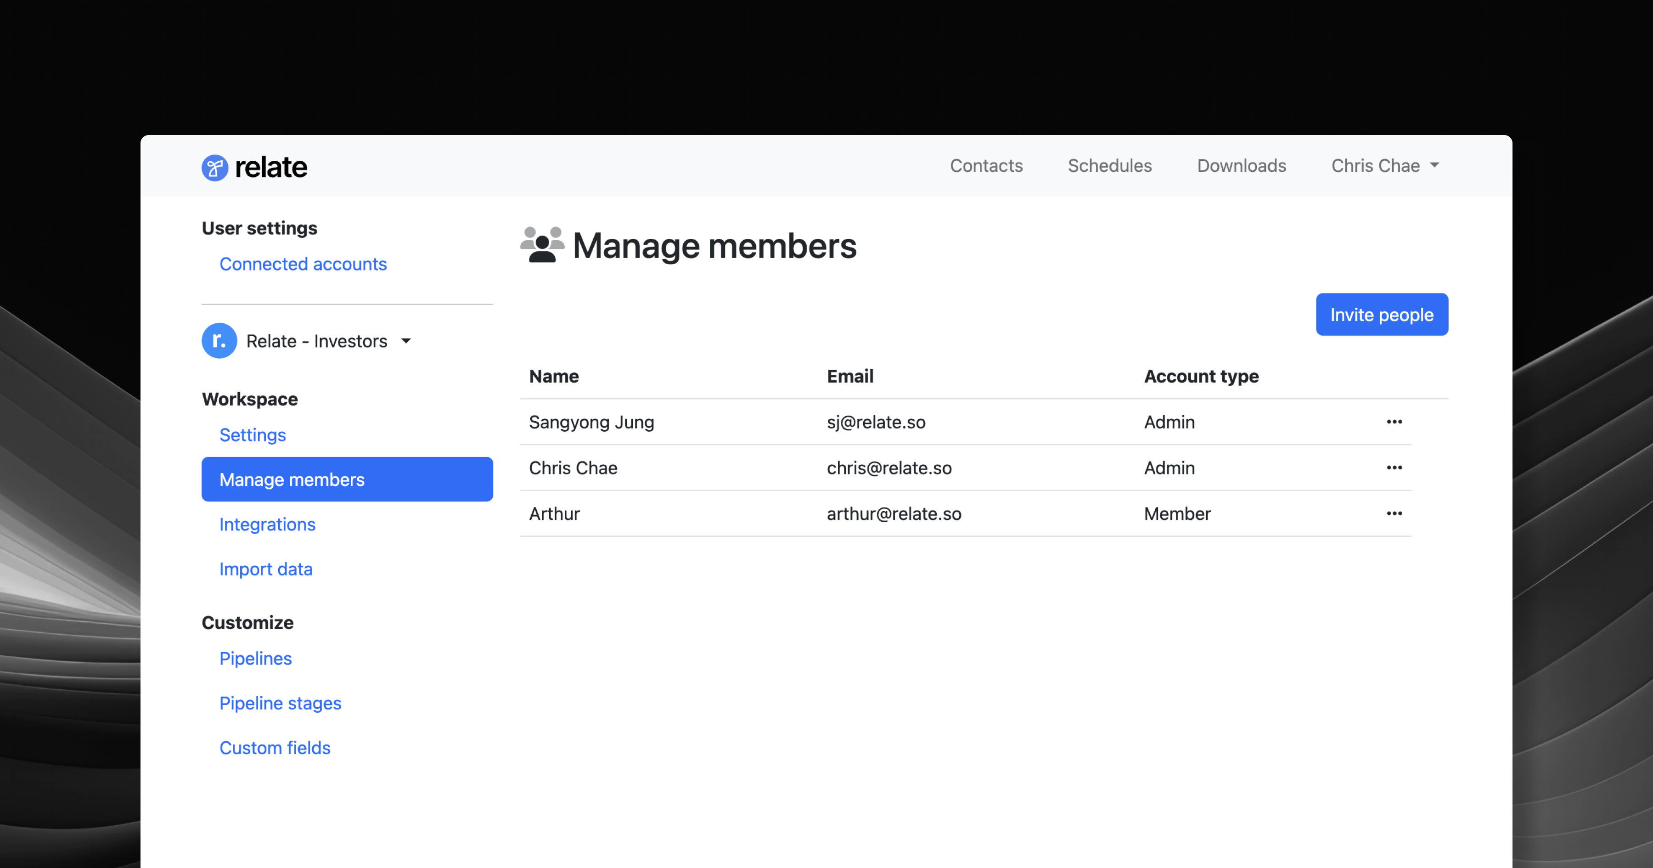Click the arthur@relate.so email cell
This screenshot has width=1653, height=868.
(894, 513)
